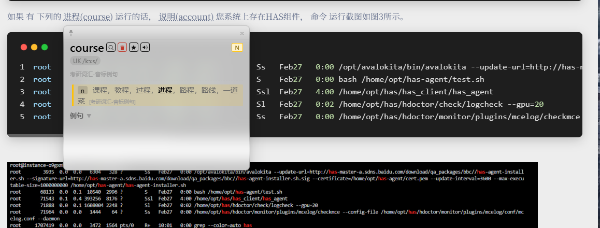
Task: Click the search icon next to course
Action: coord(111,48)
